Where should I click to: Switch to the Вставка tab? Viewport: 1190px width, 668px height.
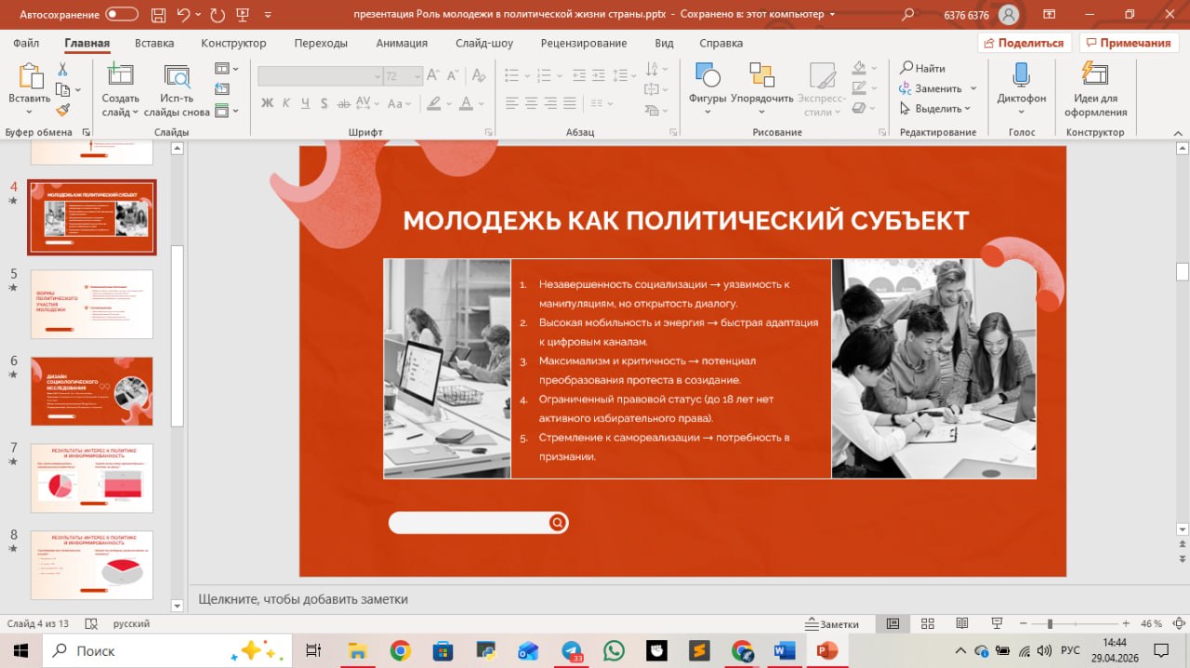[154, 44]
